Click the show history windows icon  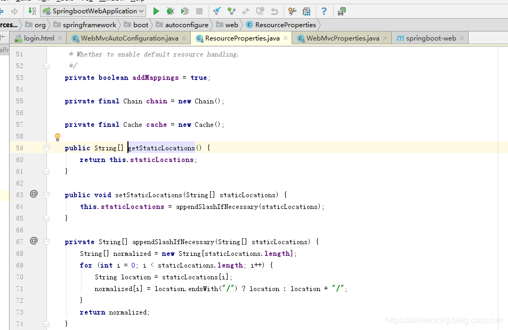coord(260,11)
